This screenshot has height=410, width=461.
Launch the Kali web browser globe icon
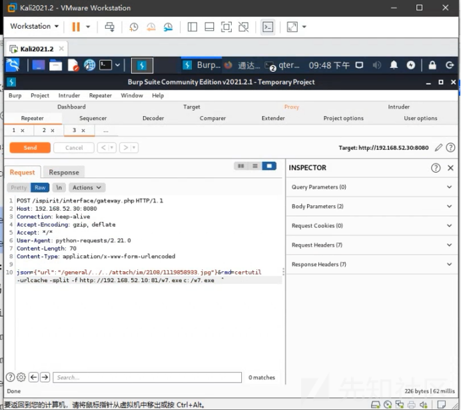pos(89,65)
